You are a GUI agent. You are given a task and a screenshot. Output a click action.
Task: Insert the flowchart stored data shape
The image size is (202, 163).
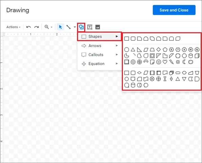[190, 79]
